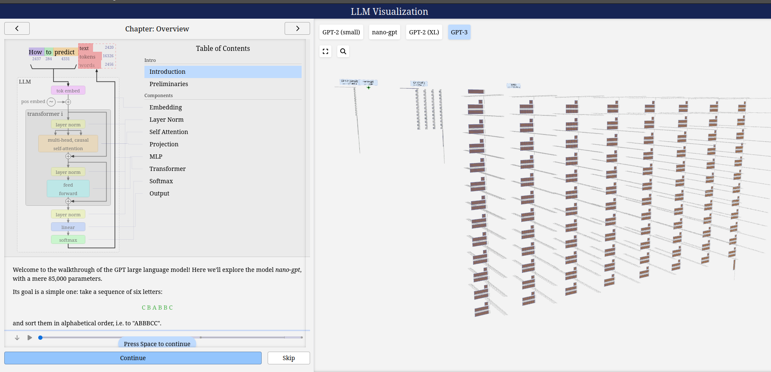Open the Embedding section

pyautogui.click(x=223, y=107)
